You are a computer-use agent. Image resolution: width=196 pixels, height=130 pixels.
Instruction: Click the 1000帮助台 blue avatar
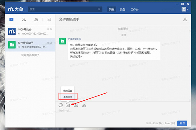pos(12,31)
